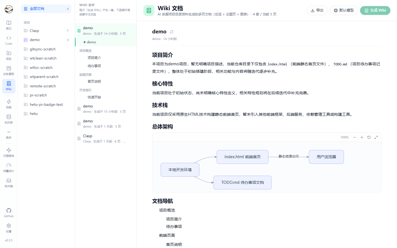Open the 知识库 knowledge base icon
Viewport: 397px width, 248px height.
click(x=9, y=119)
